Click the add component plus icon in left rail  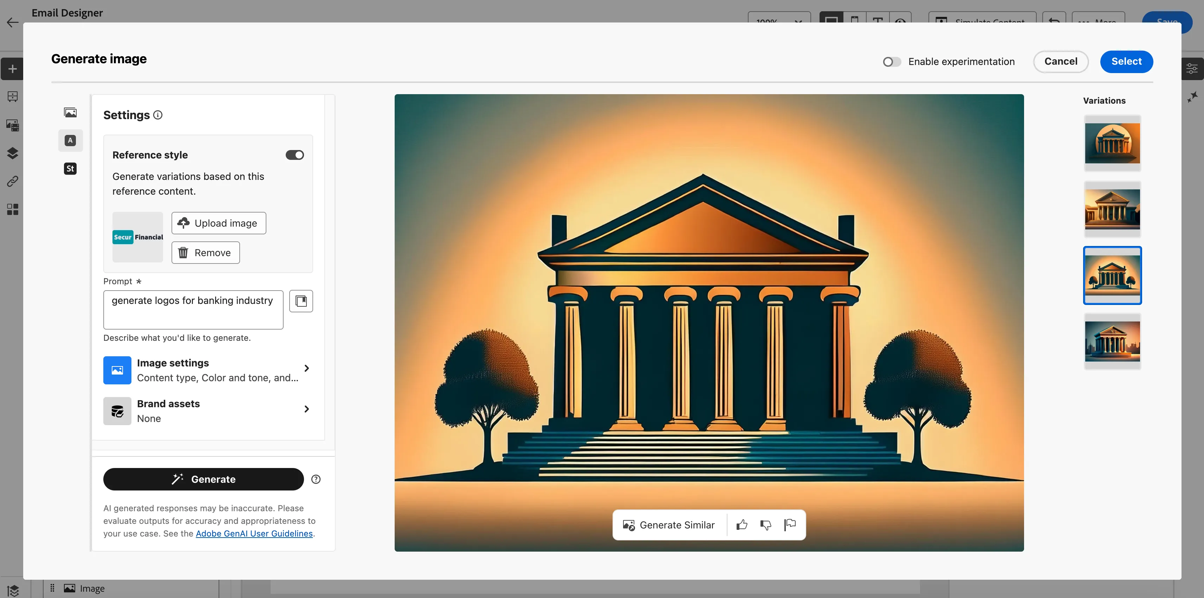tap(13, 69)
